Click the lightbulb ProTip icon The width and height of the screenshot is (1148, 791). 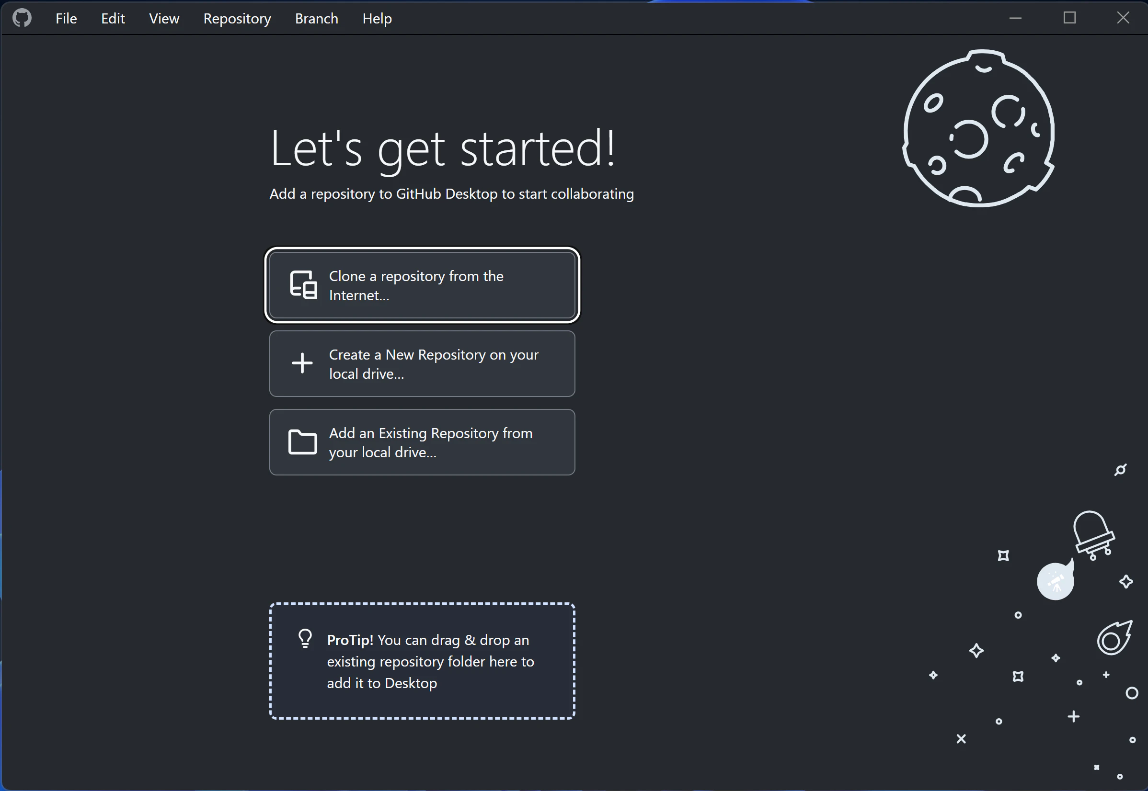point(306,638)
